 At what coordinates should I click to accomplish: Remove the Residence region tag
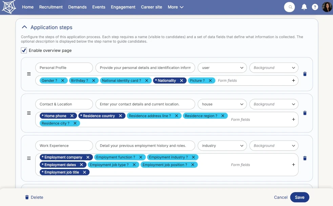click(223, 116)
